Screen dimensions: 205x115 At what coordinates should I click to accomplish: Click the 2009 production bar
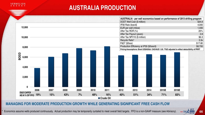coord(79,67)
